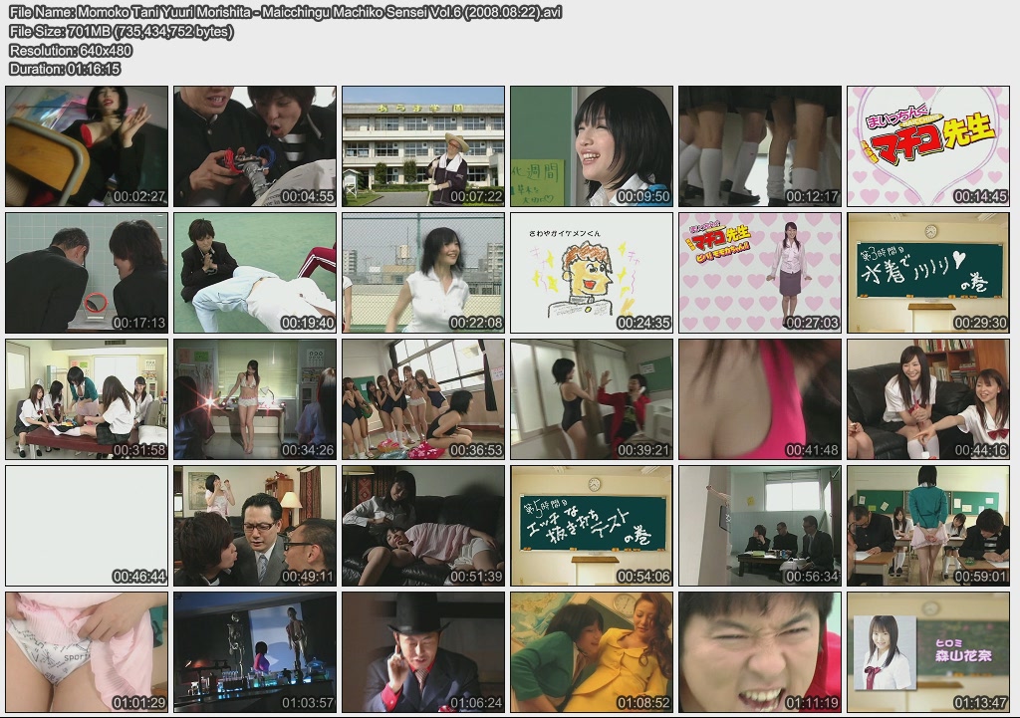Click the File Name text line
The image size is (1020, 718).
tap(286, 12)
